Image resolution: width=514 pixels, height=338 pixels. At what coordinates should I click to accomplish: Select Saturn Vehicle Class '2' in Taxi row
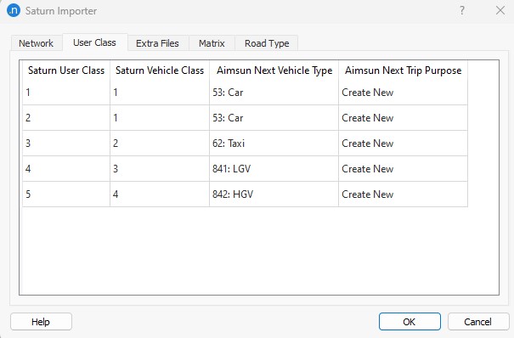[160, 144]
